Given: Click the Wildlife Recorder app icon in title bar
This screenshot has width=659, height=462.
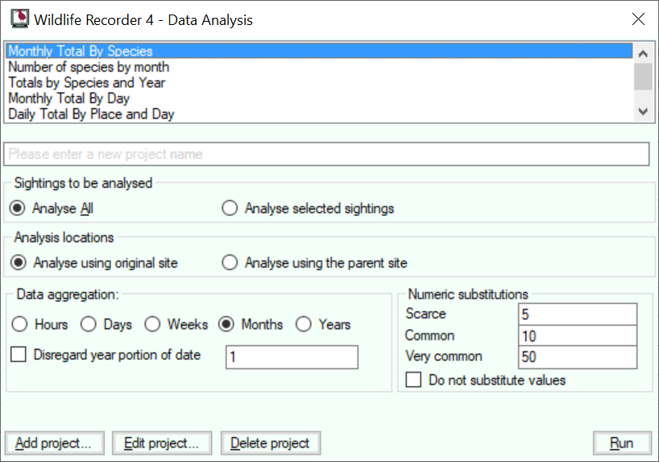Looking at the screenshot, I should point(20,19).
